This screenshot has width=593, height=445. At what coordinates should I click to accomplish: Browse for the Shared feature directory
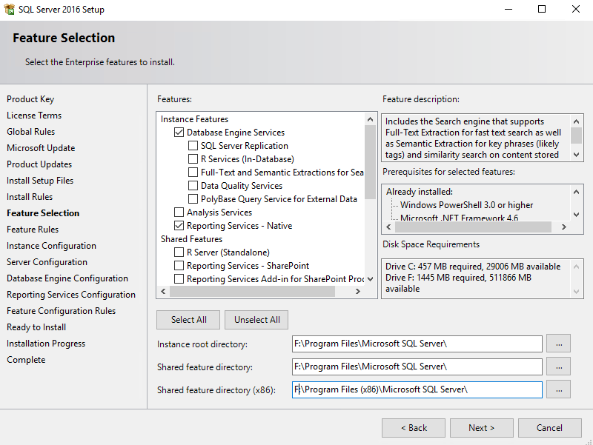click(558, 367)
